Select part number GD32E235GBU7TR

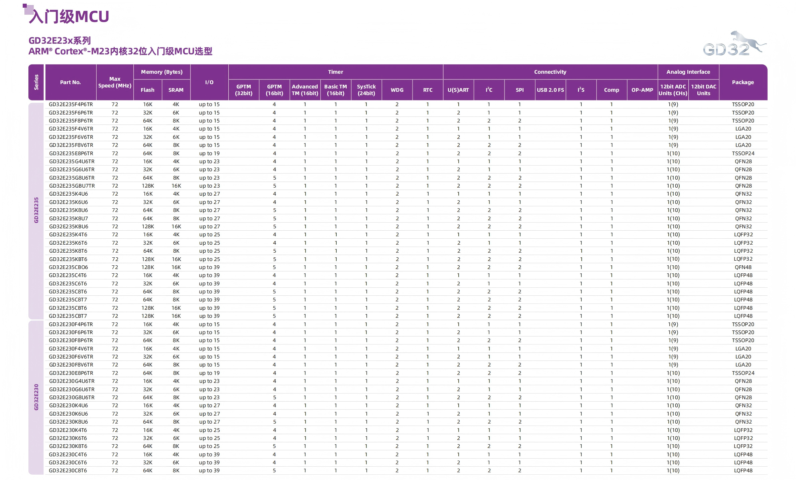click(72, 186)
